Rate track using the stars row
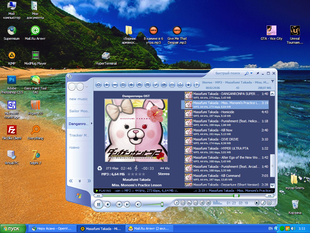The image size is (310, 233). 136,174
